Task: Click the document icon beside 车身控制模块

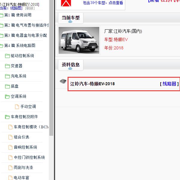Action: click(x=10, y=127)
